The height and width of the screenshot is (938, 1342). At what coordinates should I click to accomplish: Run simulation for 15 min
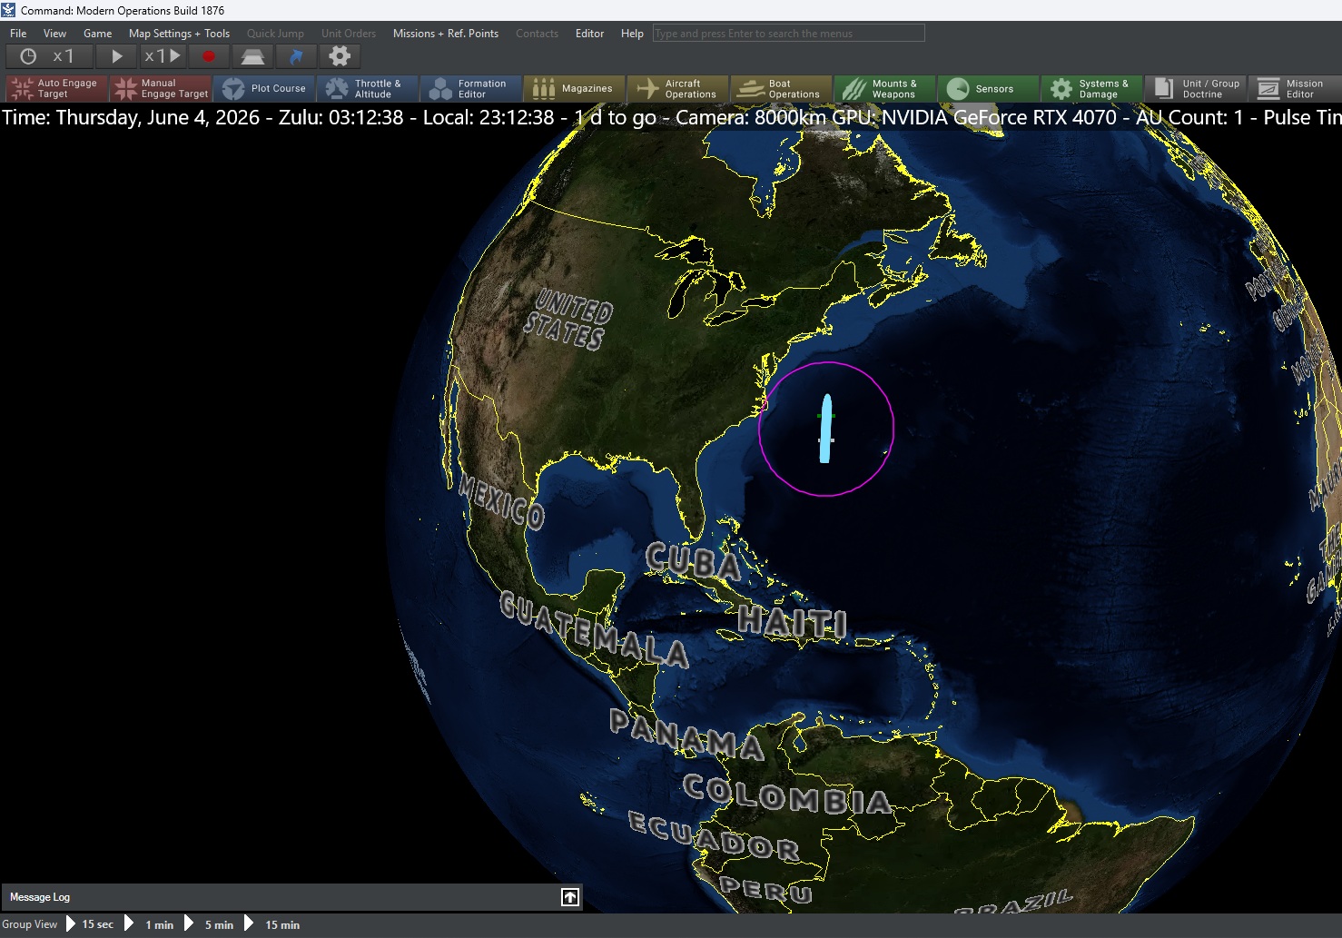[x=281, y=924]
